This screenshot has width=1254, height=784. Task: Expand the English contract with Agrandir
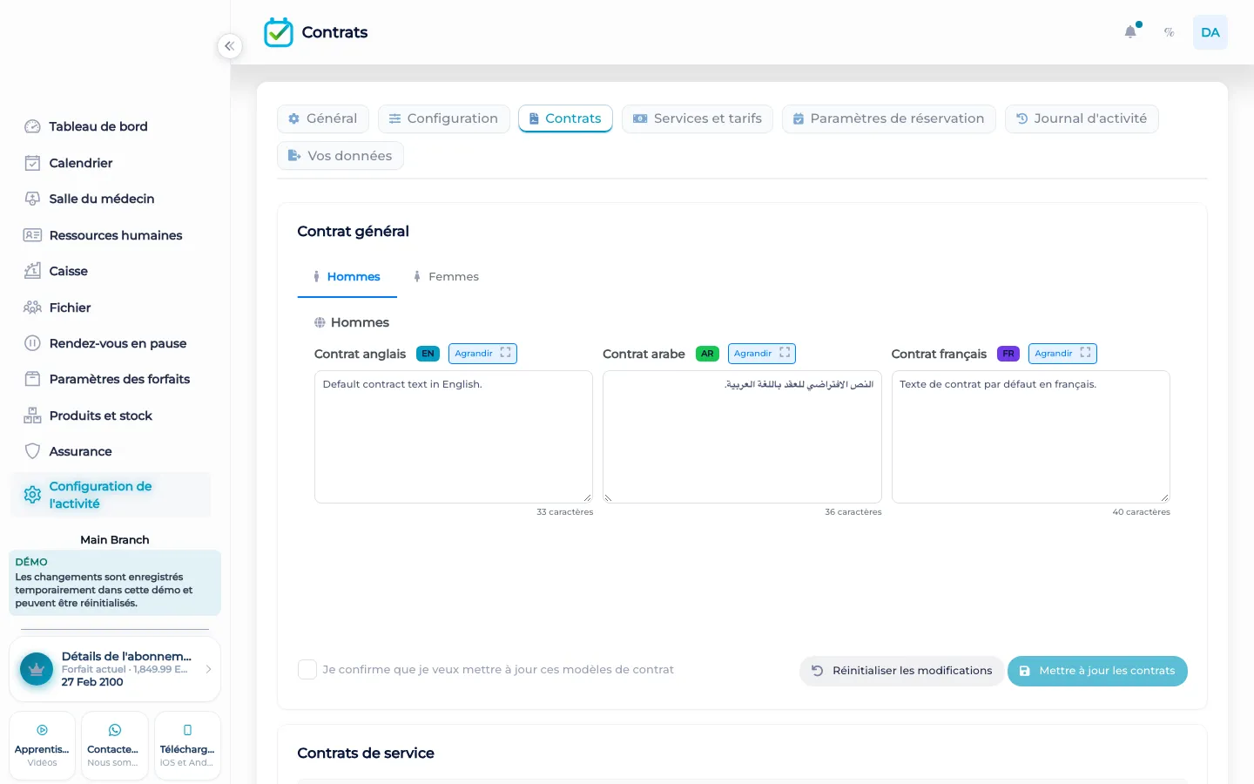[482, 354]
